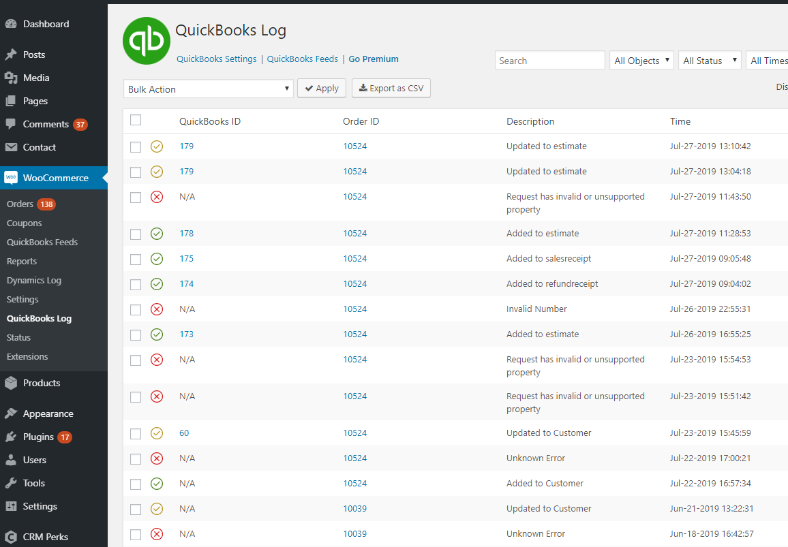Open QuickBooks Feeds header link
Image resolution: width=788 pixels, height=547 pixels.
point(303,59)
